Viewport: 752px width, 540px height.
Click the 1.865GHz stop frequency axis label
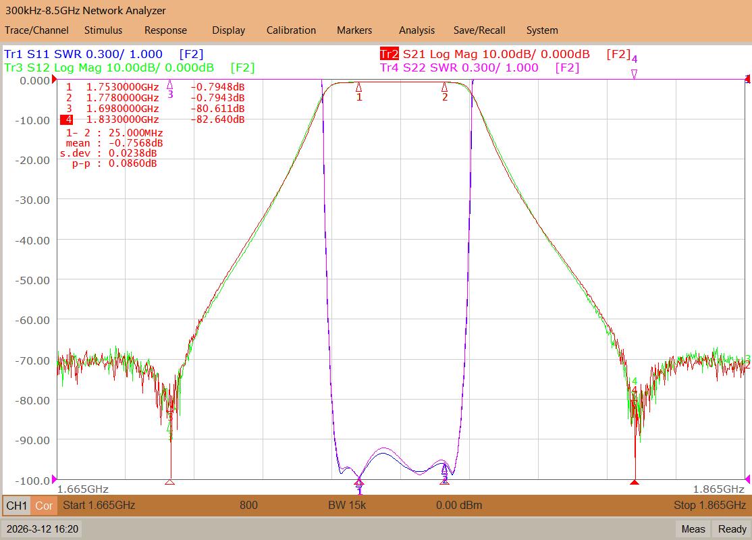[718, 489]
